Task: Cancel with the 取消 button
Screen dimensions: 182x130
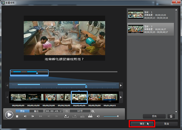Action: 166,124
